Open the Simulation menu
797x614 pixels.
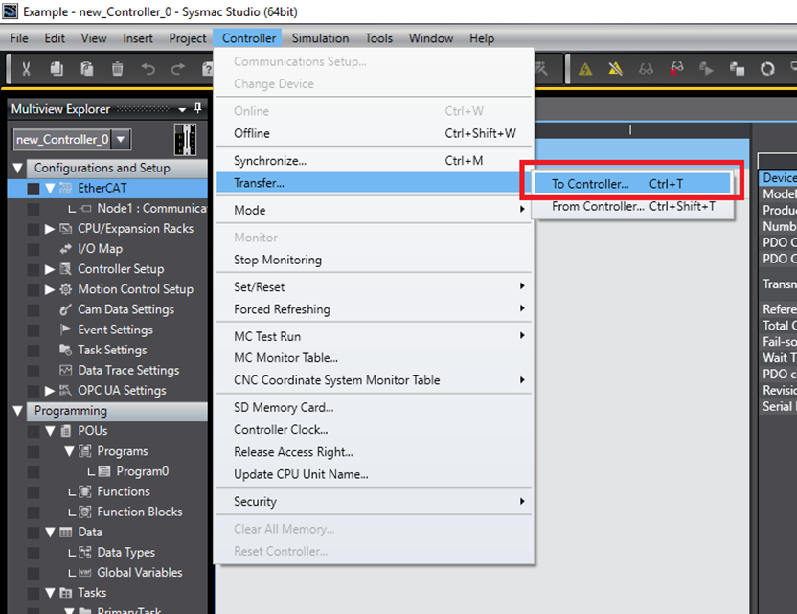[320, 38]
